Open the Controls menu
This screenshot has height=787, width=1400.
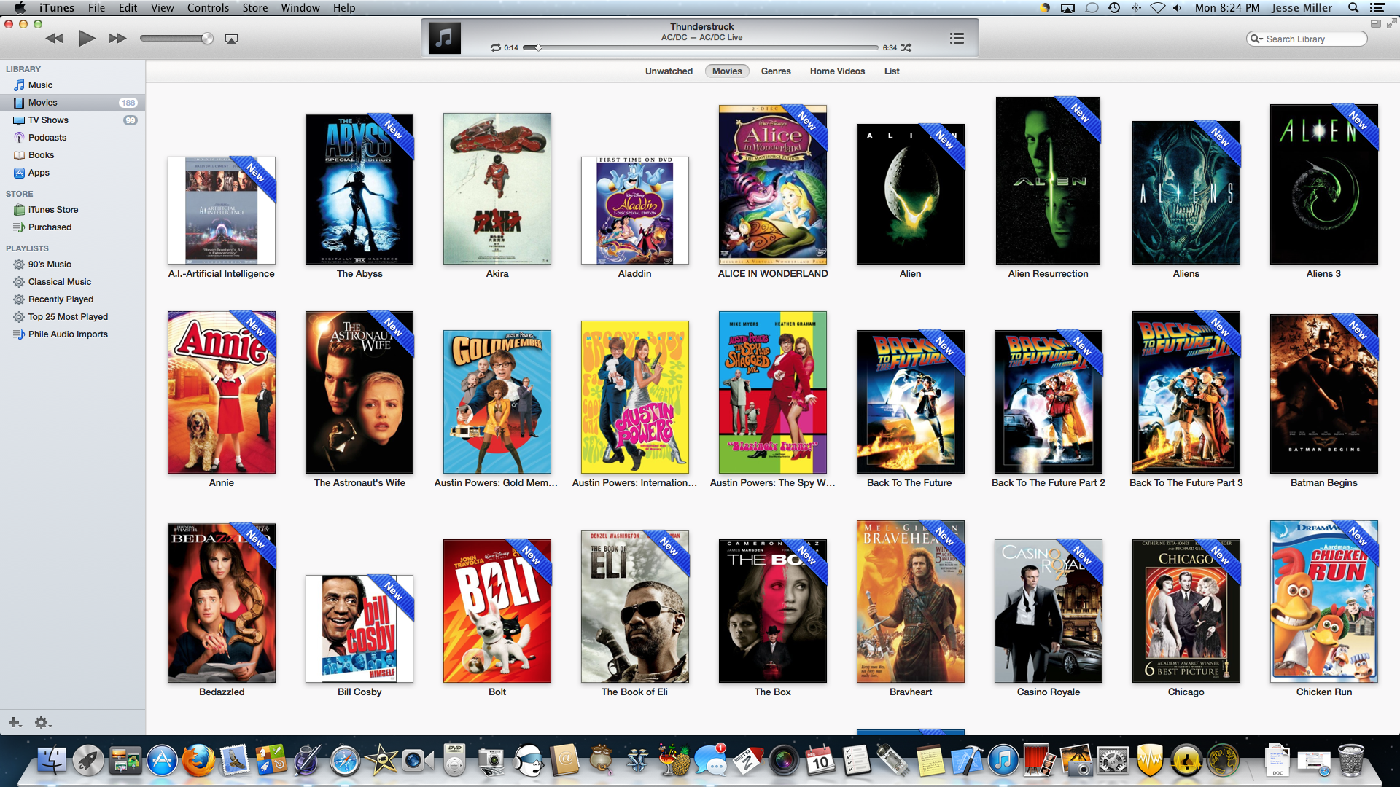coord(208,8)
